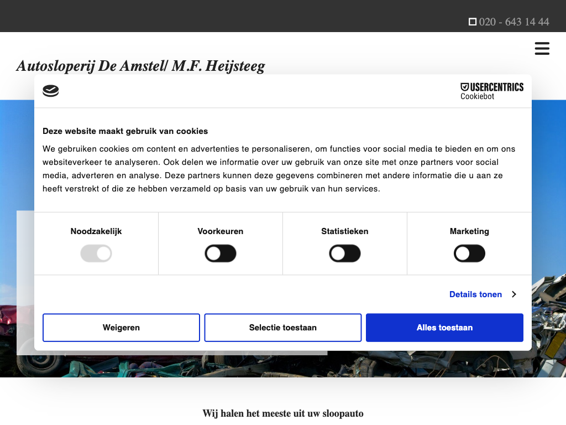
Task: Click the phone icon in top bar
Action: pyautogui.click(x=473, y=22)
